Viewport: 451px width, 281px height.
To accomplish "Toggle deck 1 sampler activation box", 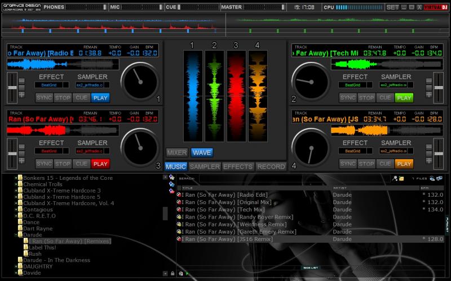I will 107,85.
